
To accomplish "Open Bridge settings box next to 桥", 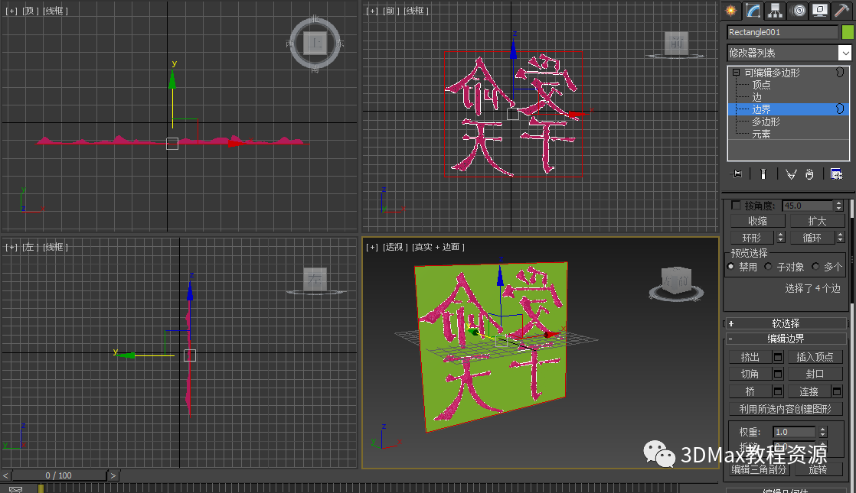I will (778, 391).
